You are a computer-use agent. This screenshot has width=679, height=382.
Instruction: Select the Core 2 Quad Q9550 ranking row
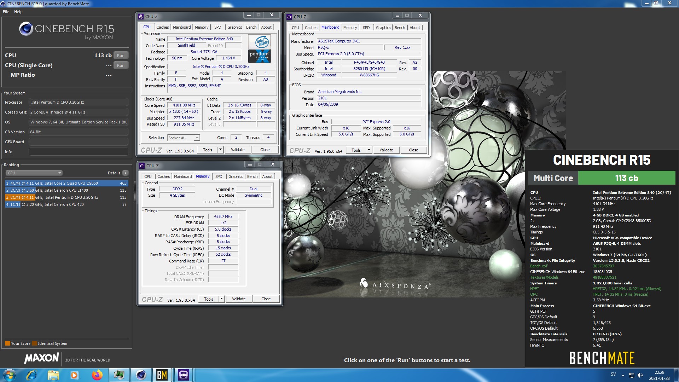[x=66, y=183]
